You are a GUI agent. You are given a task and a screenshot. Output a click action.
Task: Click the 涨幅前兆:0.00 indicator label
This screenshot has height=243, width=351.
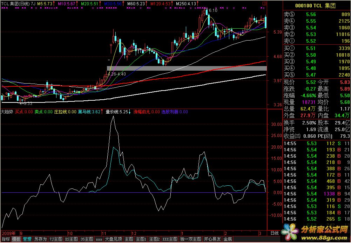(x=147, y=112)
